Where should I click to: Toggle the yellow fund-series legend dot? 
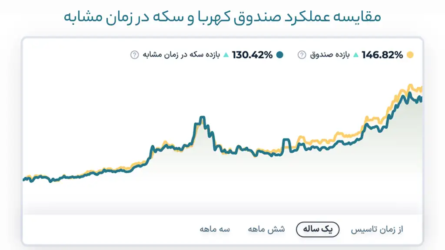click(410, 55)
